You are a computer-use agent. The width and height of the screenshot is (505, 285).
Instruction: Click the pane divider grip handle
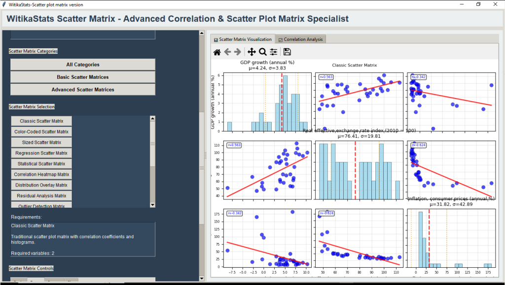point(206,156)
